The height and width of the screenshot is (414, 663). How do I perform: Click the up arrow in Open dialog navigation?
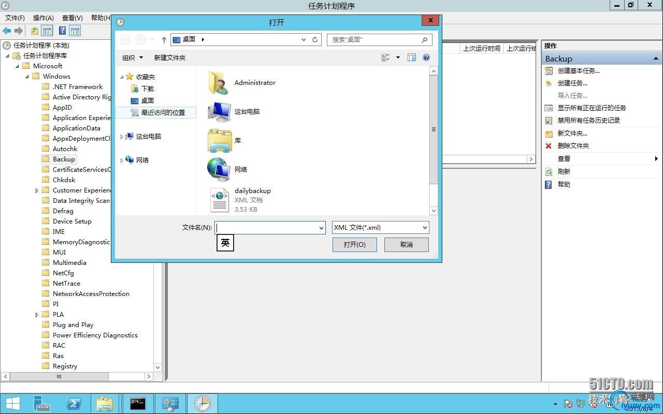pyautogui.click(x=164, y=39)
